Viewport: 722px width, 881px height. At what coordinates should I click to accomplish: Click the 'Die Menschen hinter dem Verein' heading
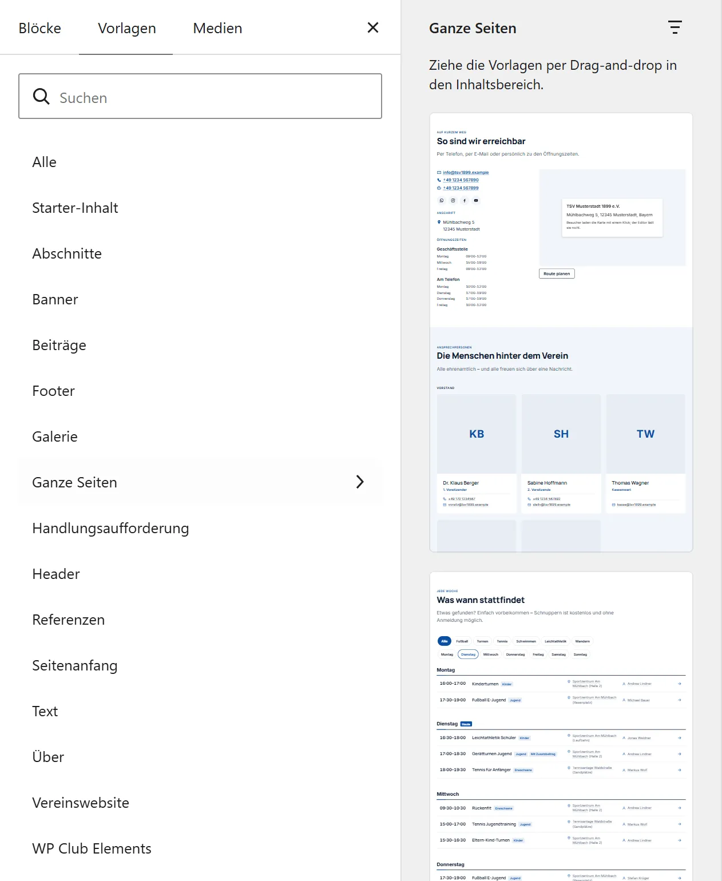tap(502, 356)
